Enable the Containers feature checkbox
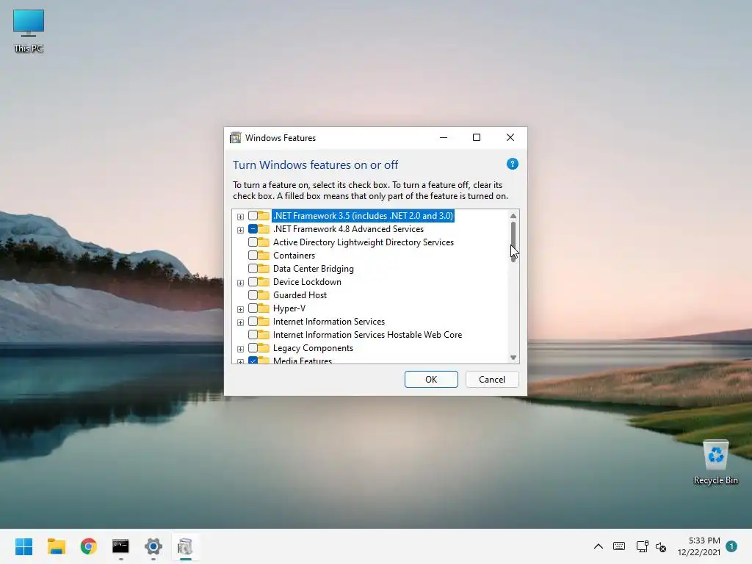 253,255
